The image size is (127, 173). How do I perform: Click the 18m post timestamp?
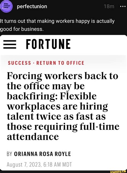(109, 6)
